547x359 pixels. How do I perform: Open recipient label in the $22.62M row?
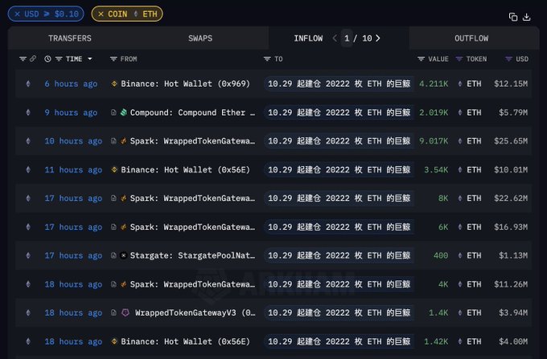(339, 198)
